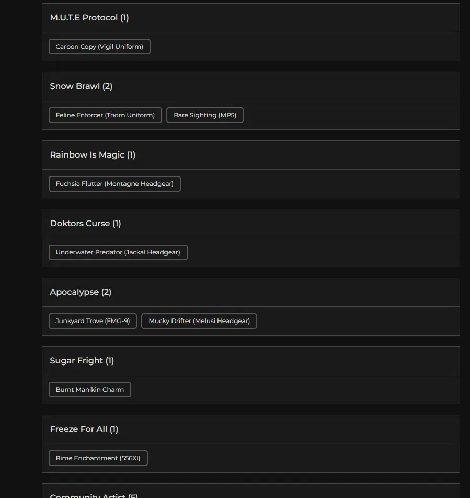Click Underwater Predator (Jackal Headgear) tag
The width and height of the screenshot is (470, 498).
[118, 252]
